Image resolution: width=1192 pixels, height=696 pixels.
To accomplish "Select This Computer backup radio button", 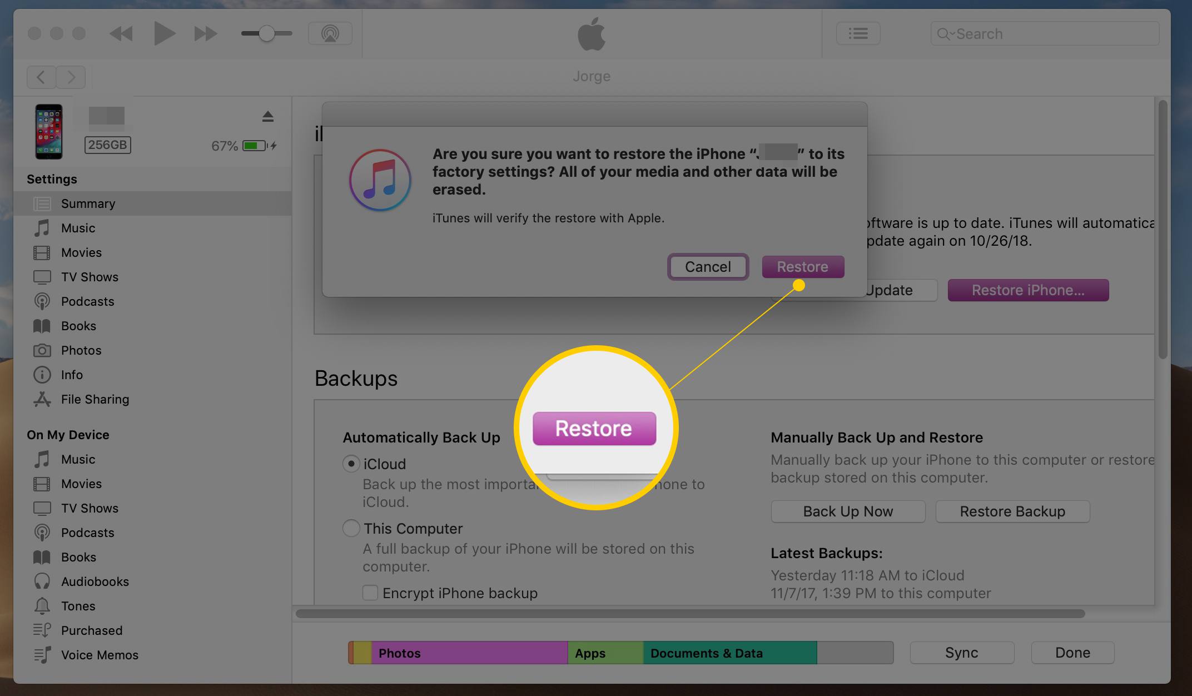I will (351, 528).
